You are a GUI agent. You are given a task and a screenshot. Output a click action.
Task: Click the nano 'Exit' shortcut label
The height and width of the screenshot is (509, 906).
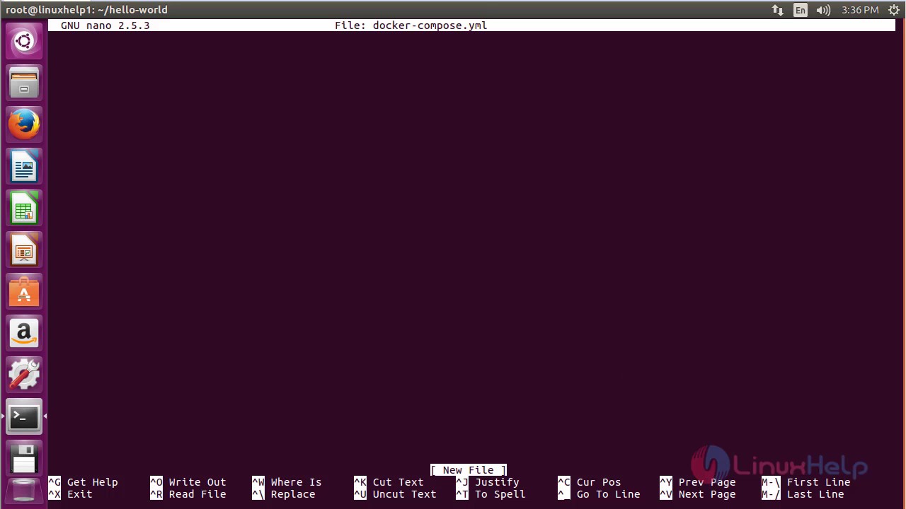79,494
